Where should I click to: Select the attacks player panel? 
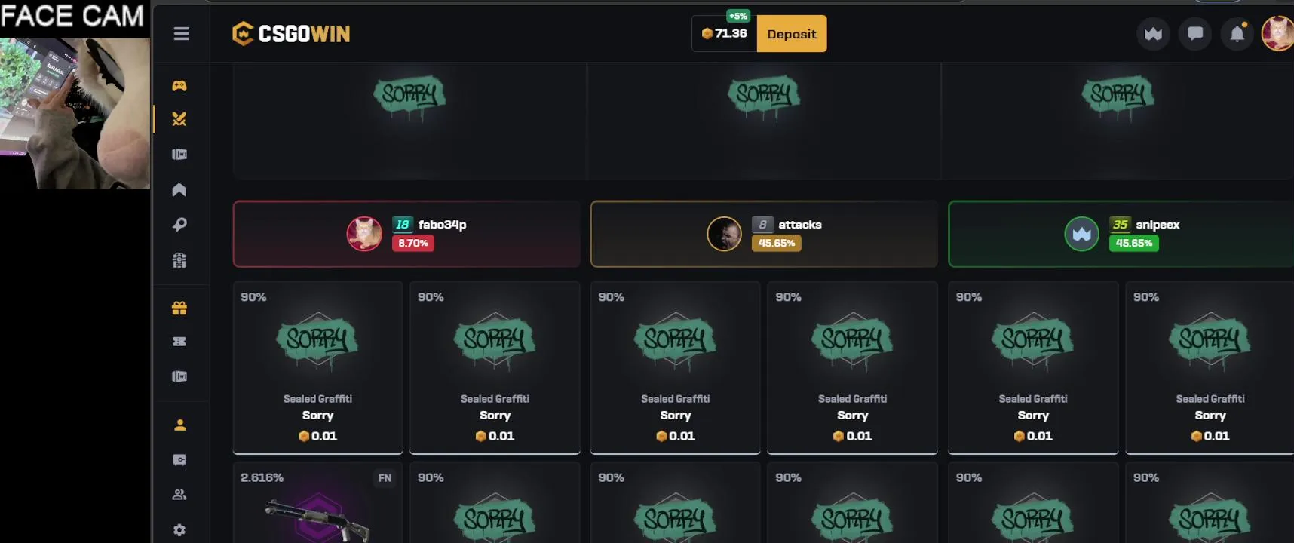pyautogui.click(x=764, y=234)
